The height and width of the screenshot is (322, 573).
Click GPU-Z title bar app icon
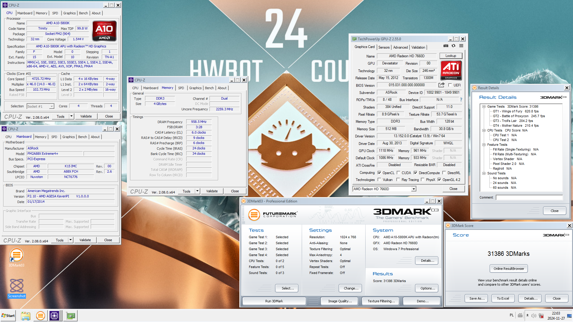click(x=354, y=39)
